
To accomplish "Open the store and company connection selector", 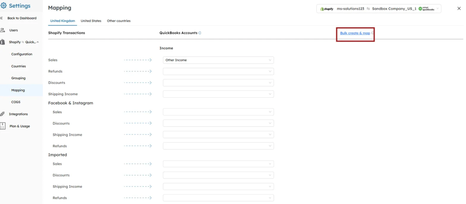I will (x=379, y=9).
